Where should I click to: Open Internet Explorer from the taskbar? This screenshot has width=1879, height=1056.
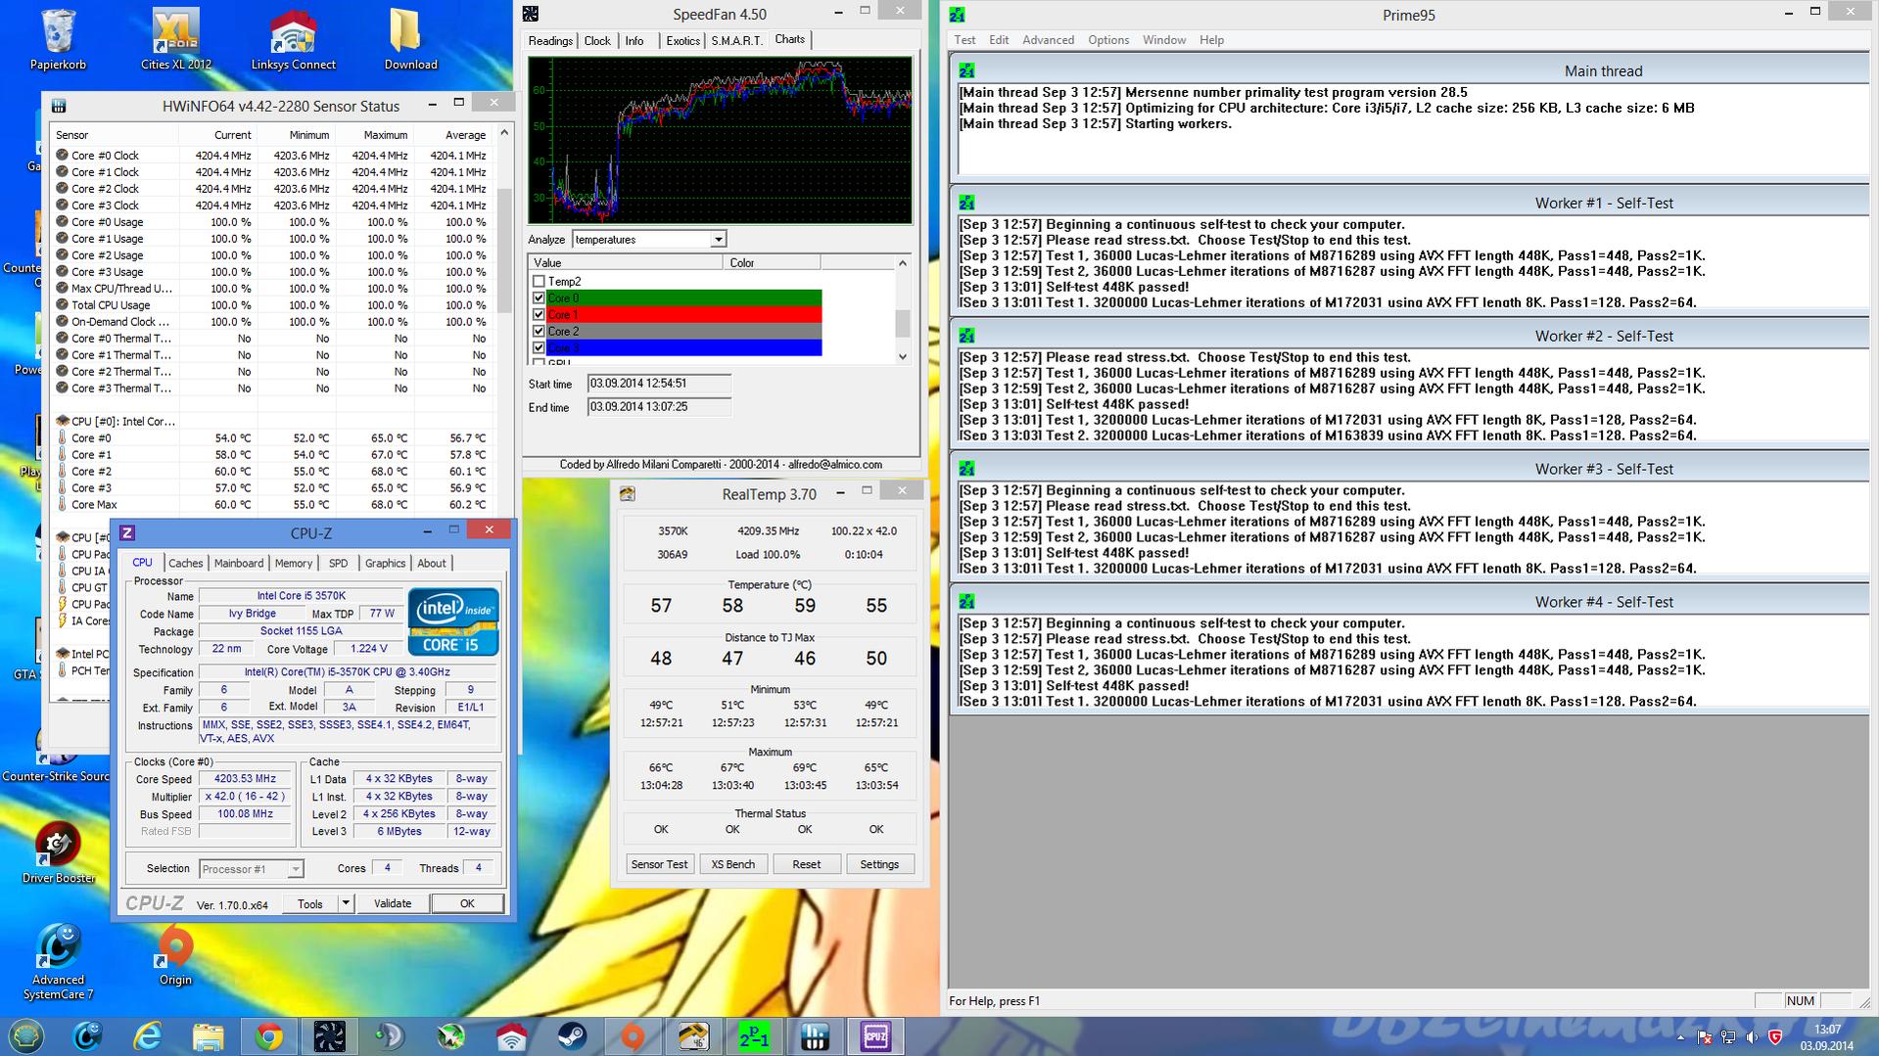tap(148, 1036)
